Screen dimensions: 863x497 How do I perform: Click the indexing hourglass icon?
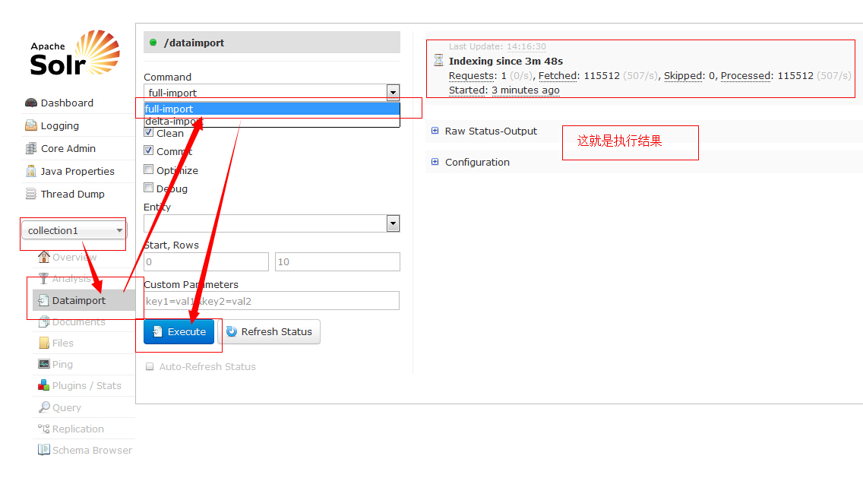(438, 60)
